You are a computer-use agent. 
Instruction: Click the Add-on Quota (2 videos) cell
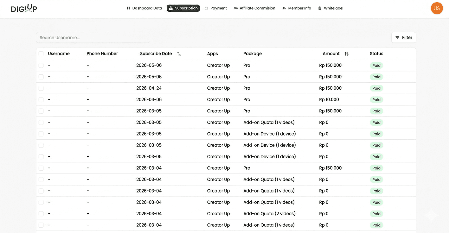(x=269, y=214)
